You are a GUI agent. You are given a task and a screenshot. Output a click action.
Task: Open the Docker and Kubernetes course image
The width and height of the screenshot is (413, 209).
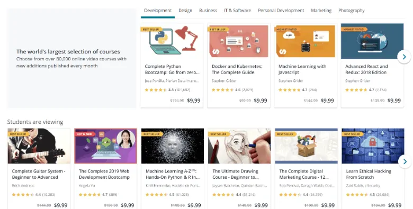pos(239,40)
